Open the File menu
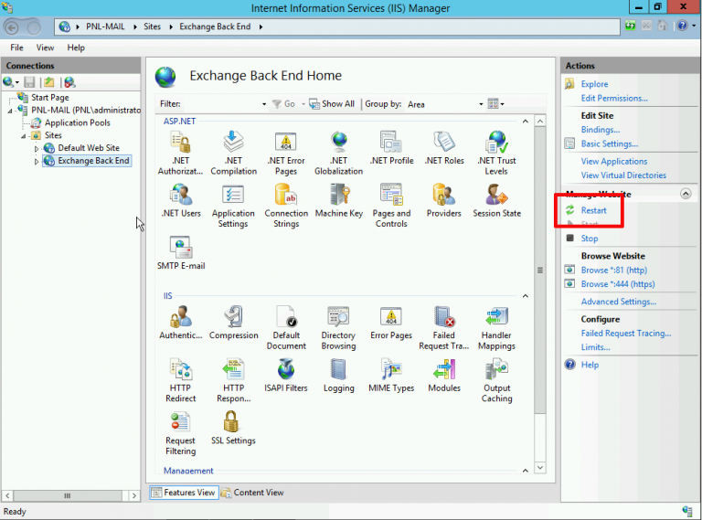 tap(16, 48)
